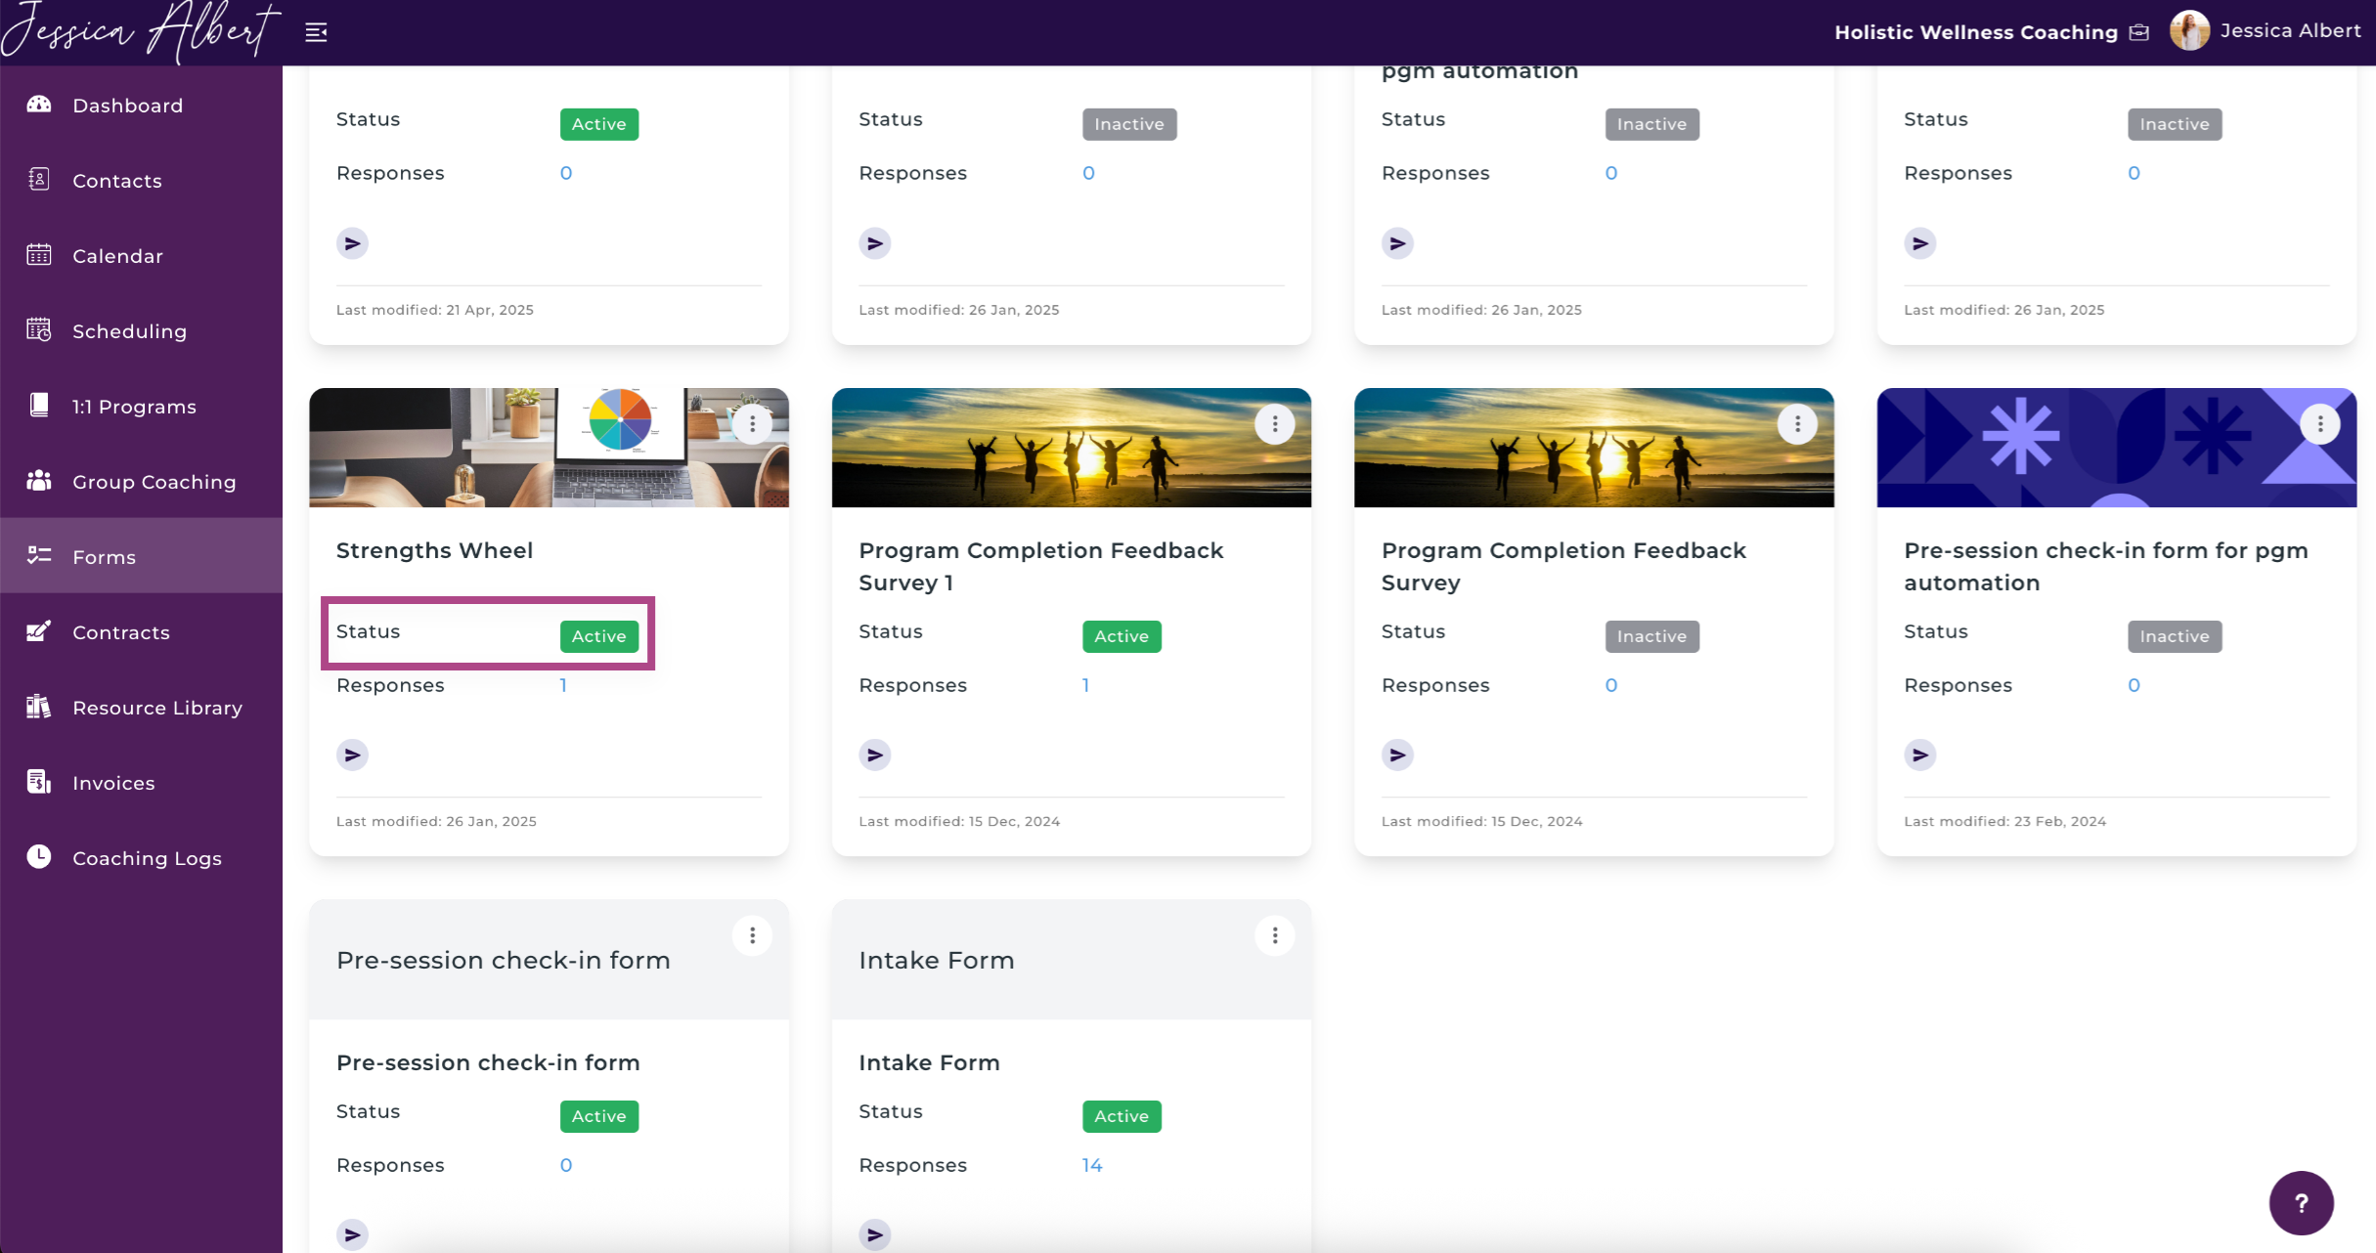Open options for Pre-session check-in form for pgm automation
The image size is (2376, 1253).
(2319, 424)
